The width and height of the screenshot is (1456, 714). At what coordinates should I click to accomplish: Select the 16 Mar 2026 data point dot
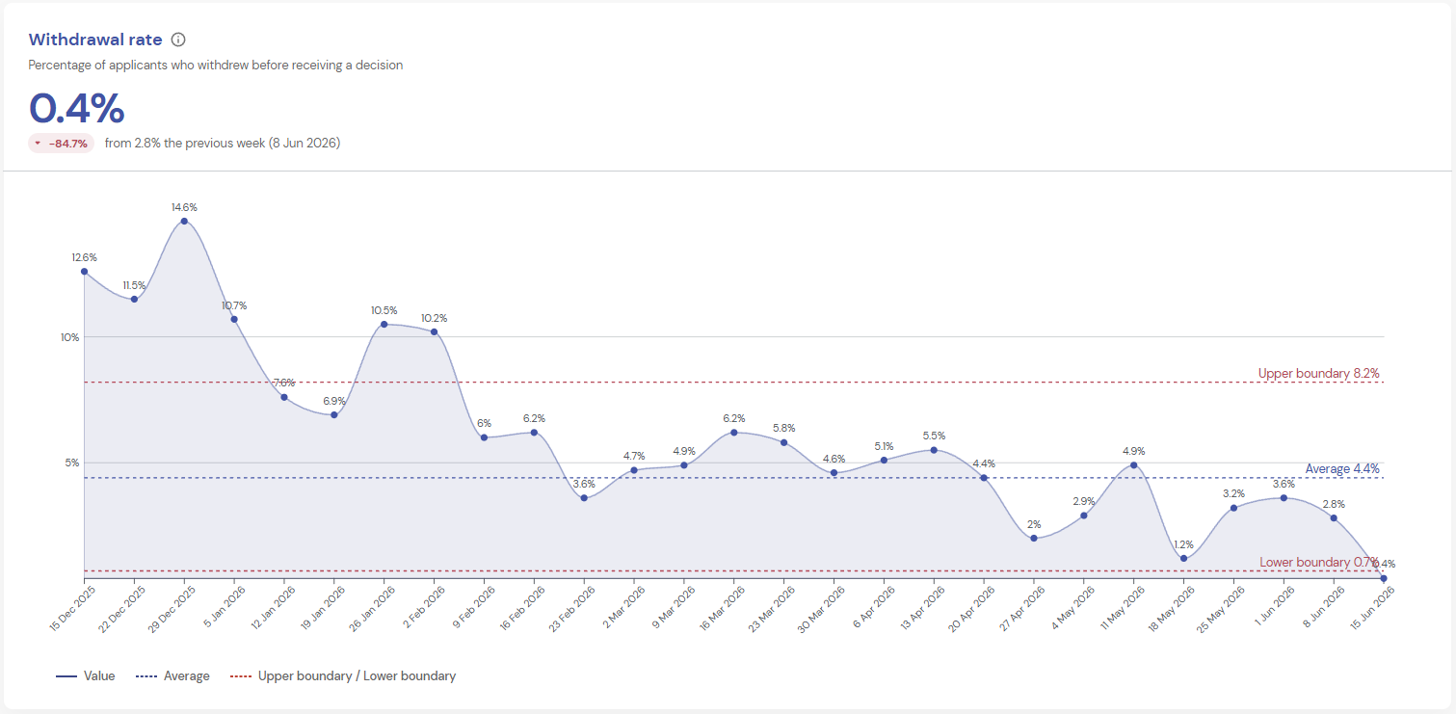(x=734, y=433)
